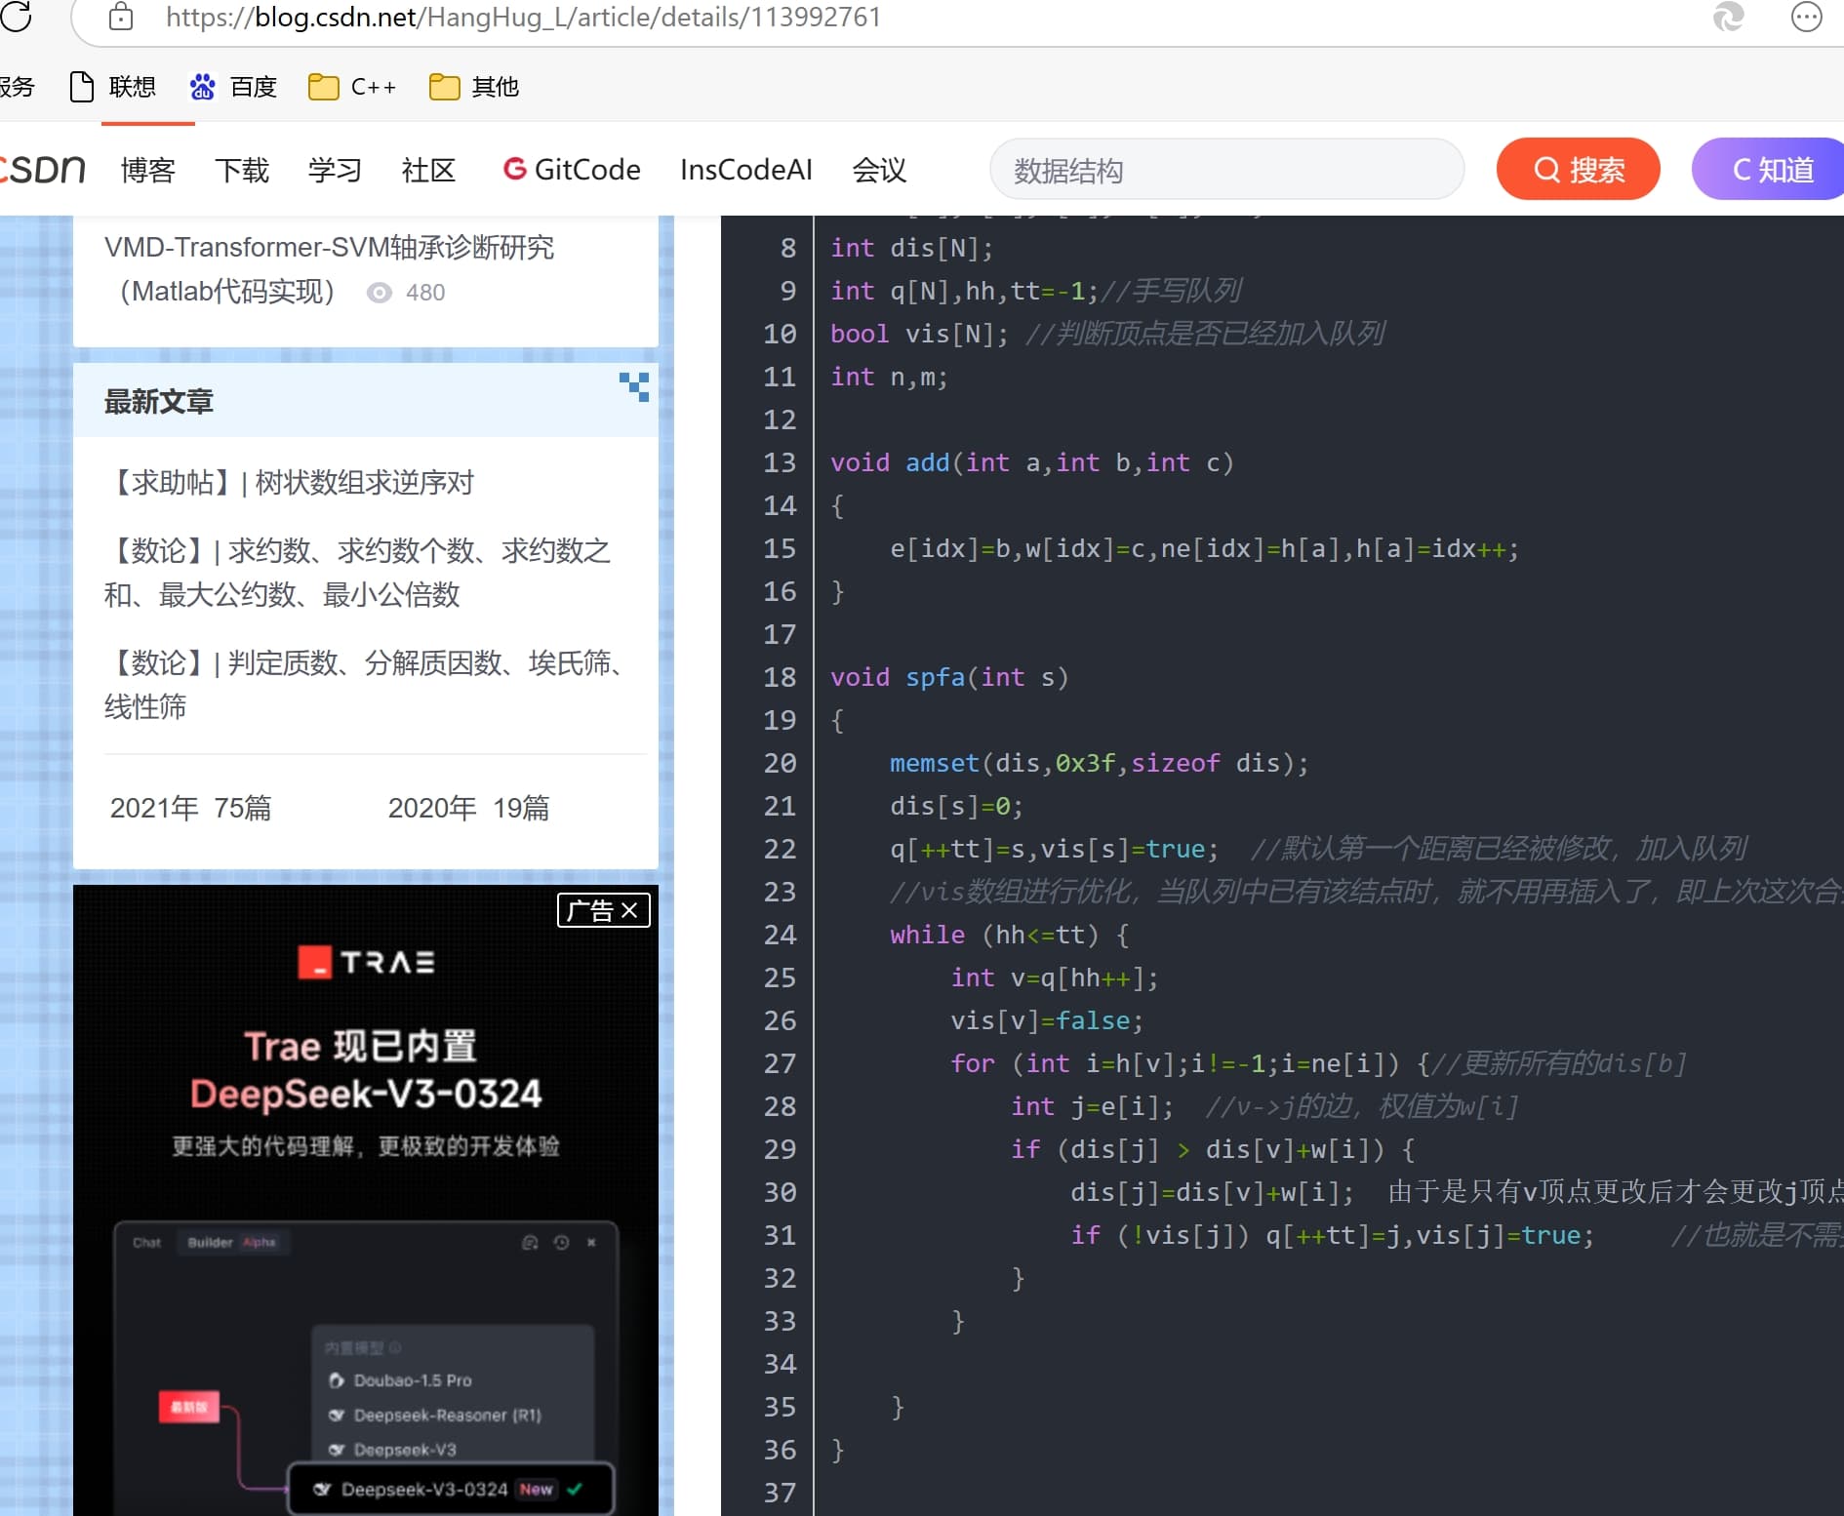Open the Edge Copilot icon
The width and height of the screenshot is (1844, 1516).
point(1728,17)
